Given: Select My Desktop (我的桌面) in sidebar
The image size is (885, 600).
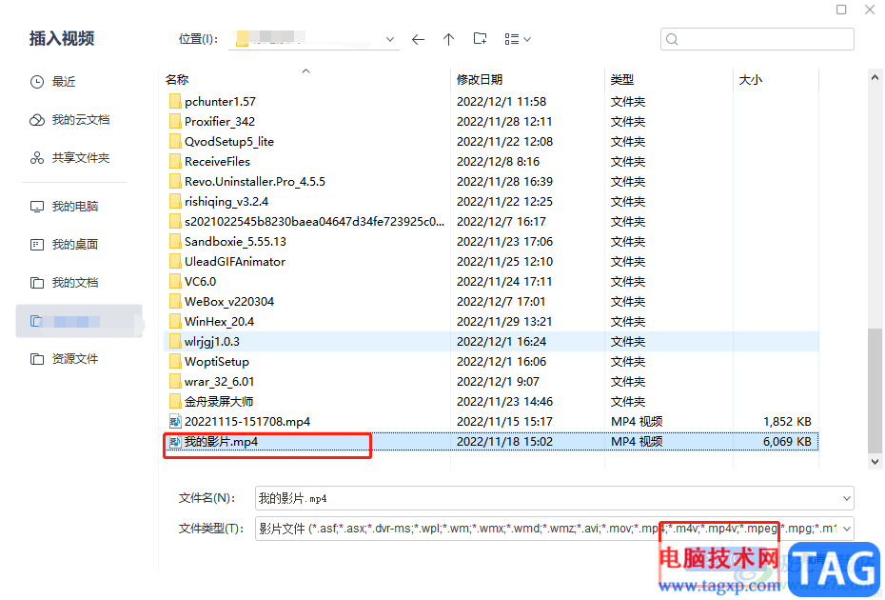Looking at the screenshot, I should (x=74, y=244).
